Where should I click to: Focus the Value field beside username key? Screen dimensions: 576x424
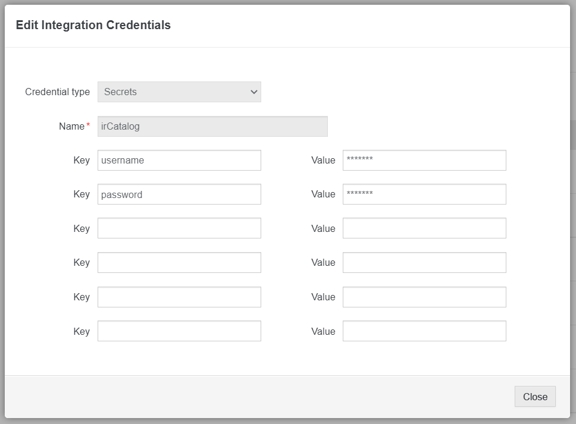[x=424, y=160]
